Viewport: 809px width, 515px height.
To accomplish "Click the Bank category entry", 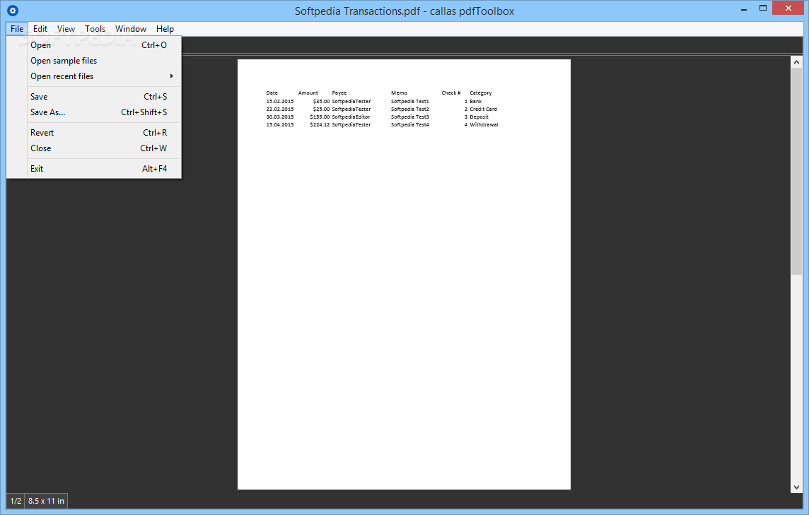I will (x=475, y=102).
